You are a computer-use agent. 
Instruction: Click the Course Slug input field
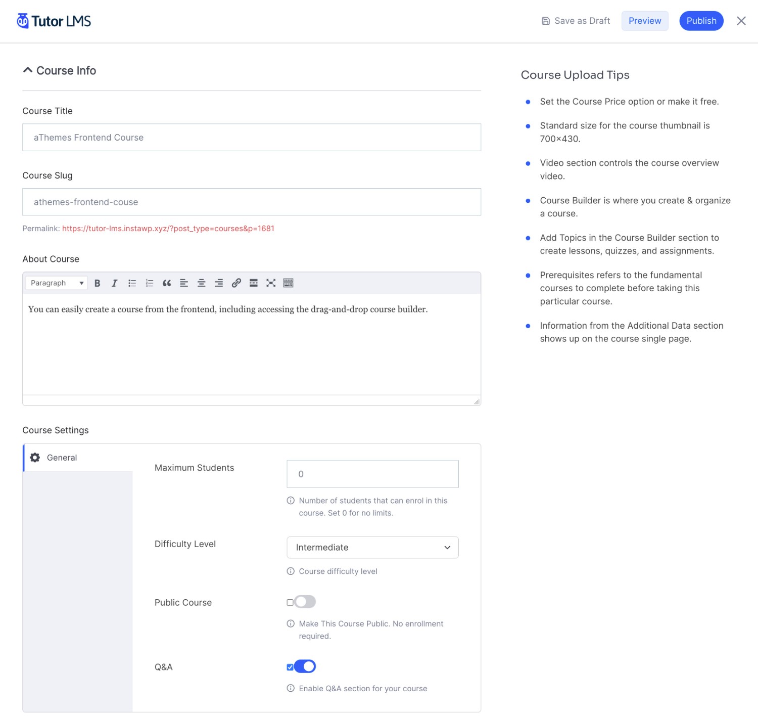(x=252, y=202)
